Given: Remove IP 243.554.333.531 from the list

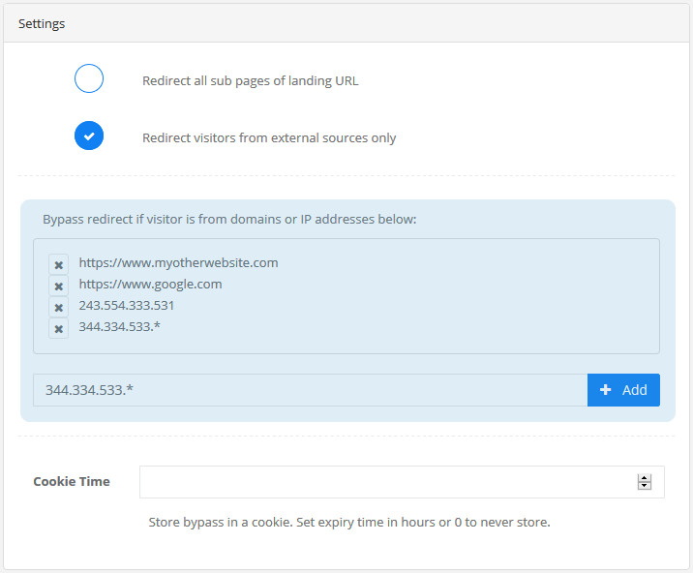Looking at the screenshot, I should point(59,307).
